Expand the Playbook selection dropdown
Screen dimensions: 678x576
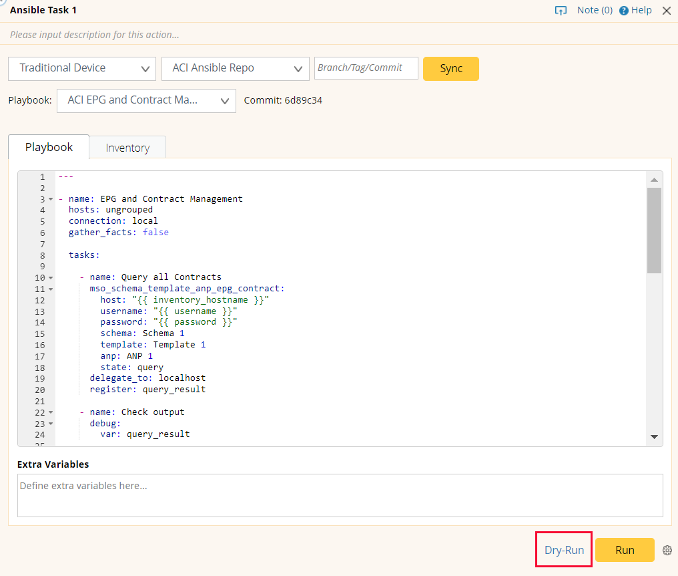tap(146, 100)
